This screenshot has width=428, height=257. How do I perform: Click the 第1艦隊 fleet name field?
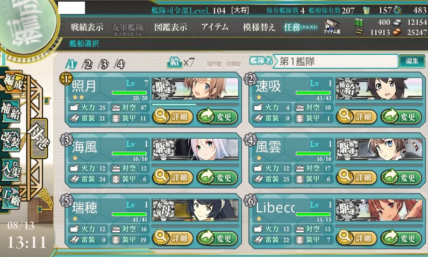tap(336, 61)
